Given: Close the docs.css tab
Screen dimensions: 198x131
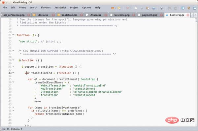Looking at the screenshot, I should [x=53, y=15].
